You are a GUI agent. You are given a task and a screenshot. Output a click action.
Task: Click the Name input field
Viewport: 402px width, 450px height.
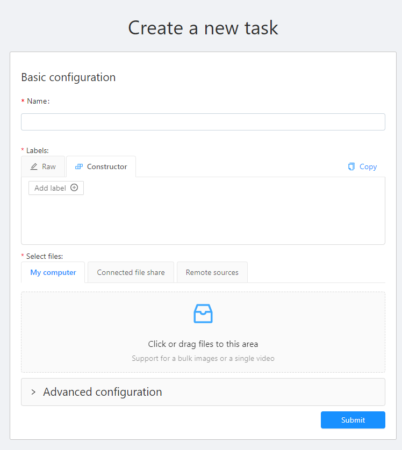click(x=203, y=122)
